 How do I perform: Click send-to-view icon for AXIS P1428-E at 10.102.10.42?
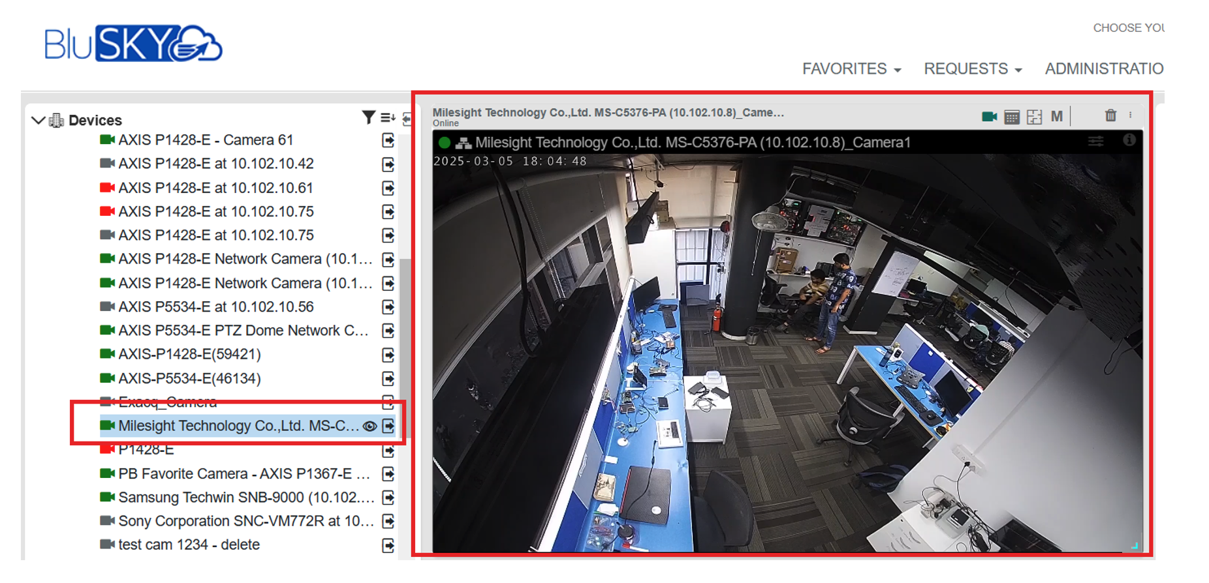pyautogui.click(x=388, y=164)
